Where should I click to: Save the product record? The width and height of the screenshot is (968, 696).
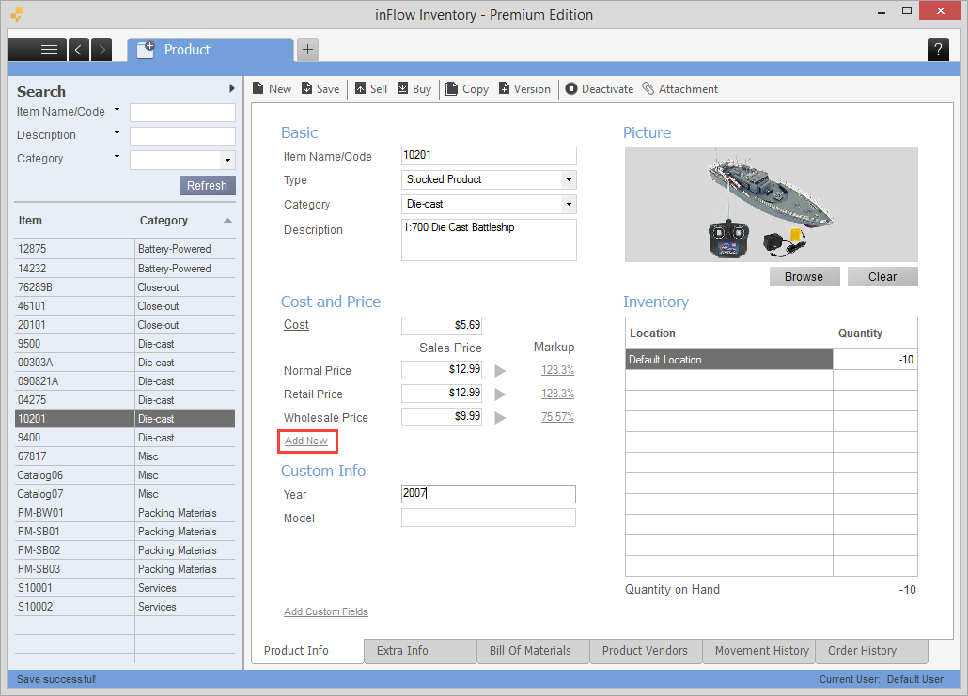[x=320, y=89]
